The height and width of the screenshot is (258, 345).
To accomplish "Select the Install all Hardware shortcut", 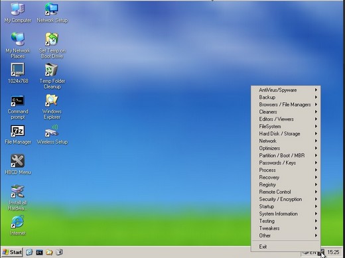I will click(x=18, y=198).
